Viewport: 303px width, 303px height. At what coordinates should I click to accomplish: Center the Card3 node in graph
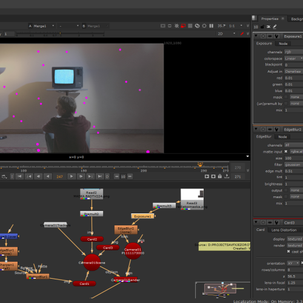click(263, 222)
